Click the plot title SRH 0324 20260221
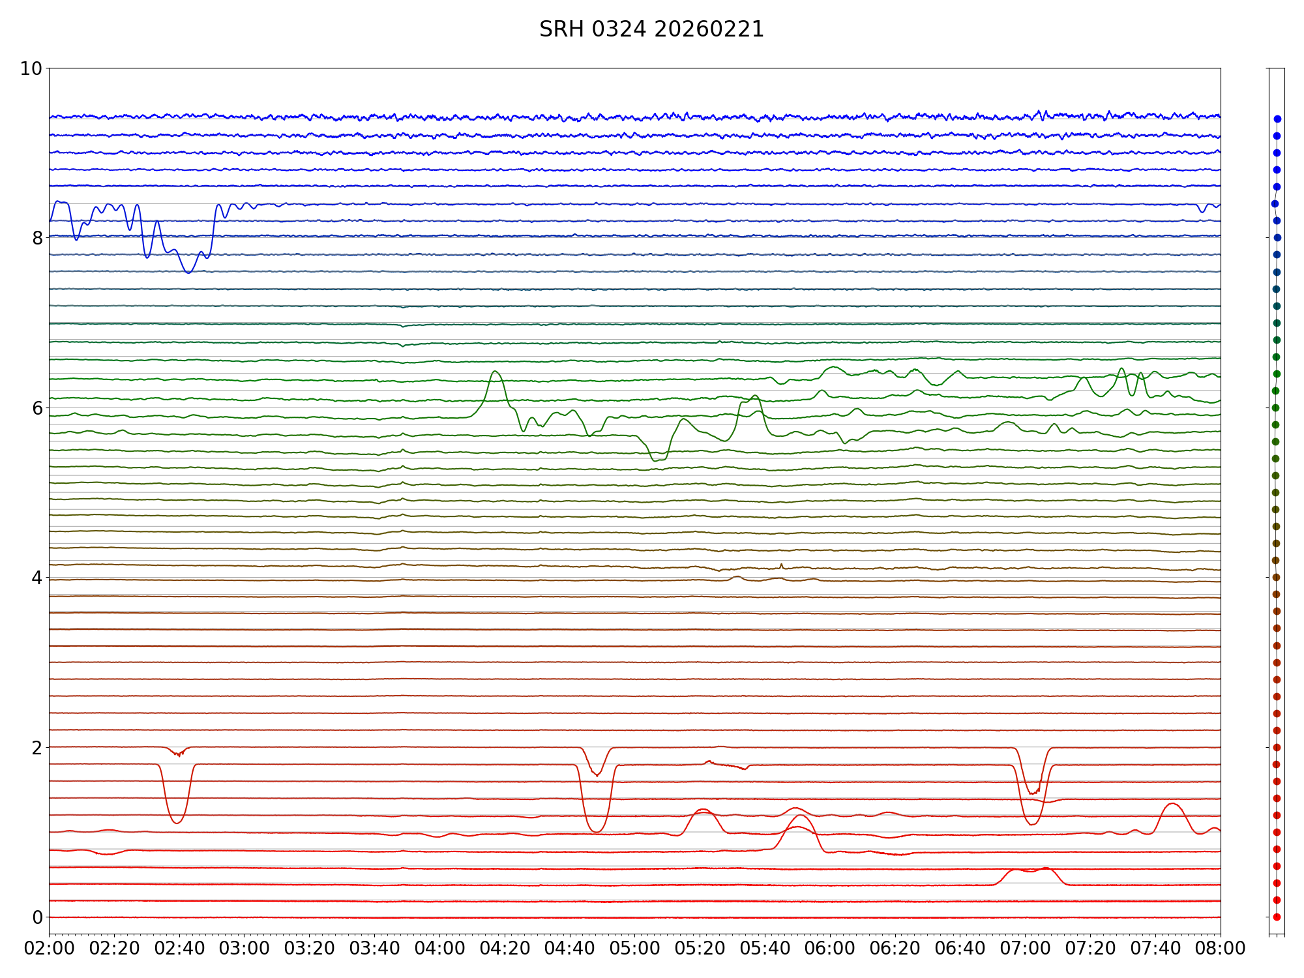This screenshot has width=1304, height=978. pos(651,29)
